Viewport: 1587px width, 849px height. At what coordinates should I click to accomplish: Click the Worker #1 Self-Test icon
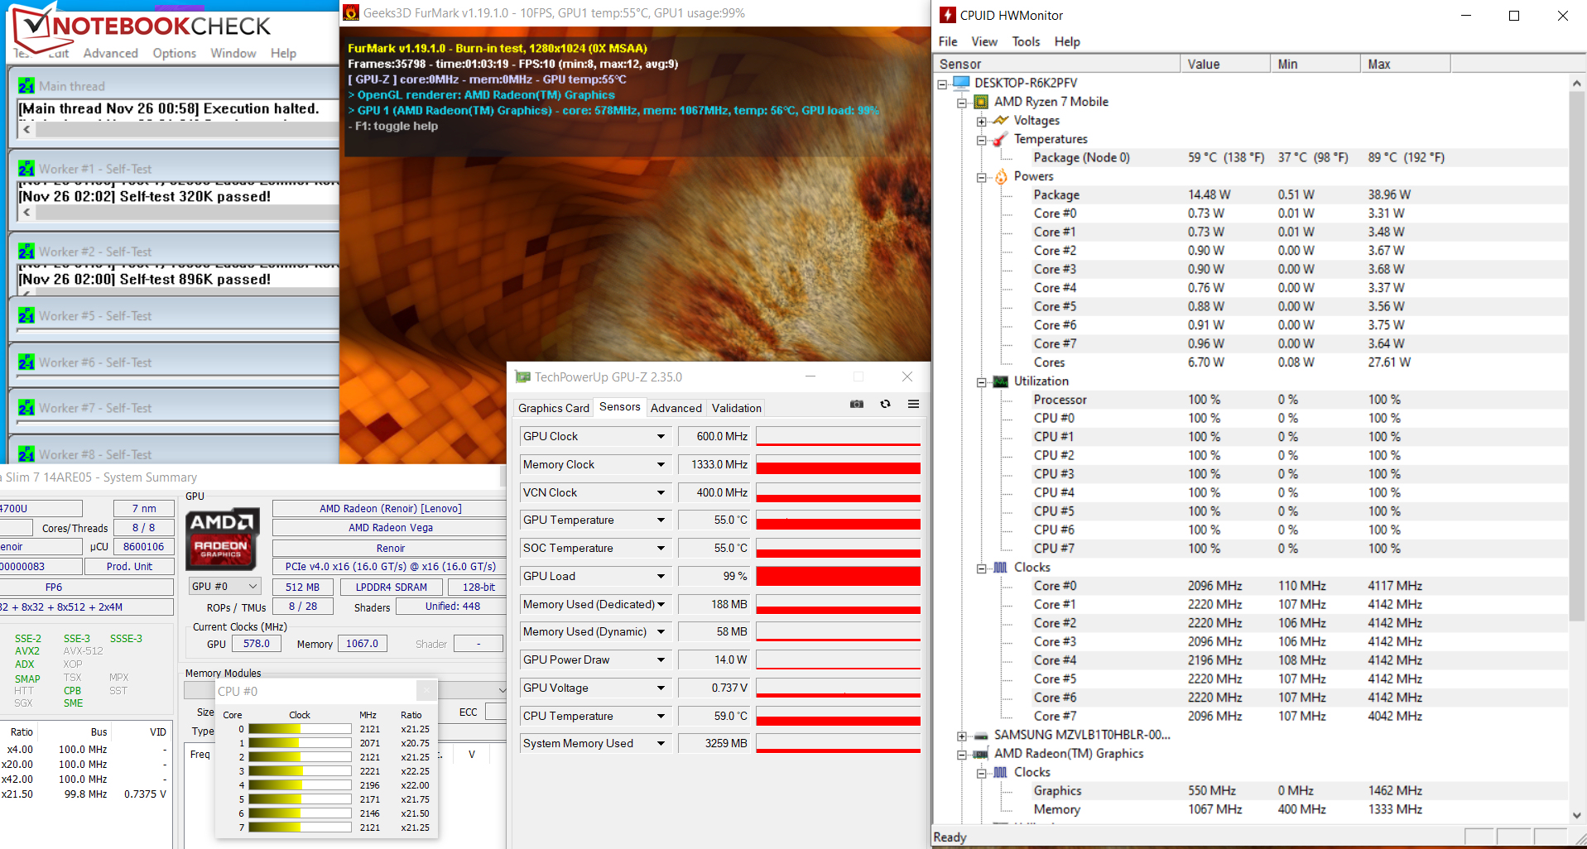point(26,169)
